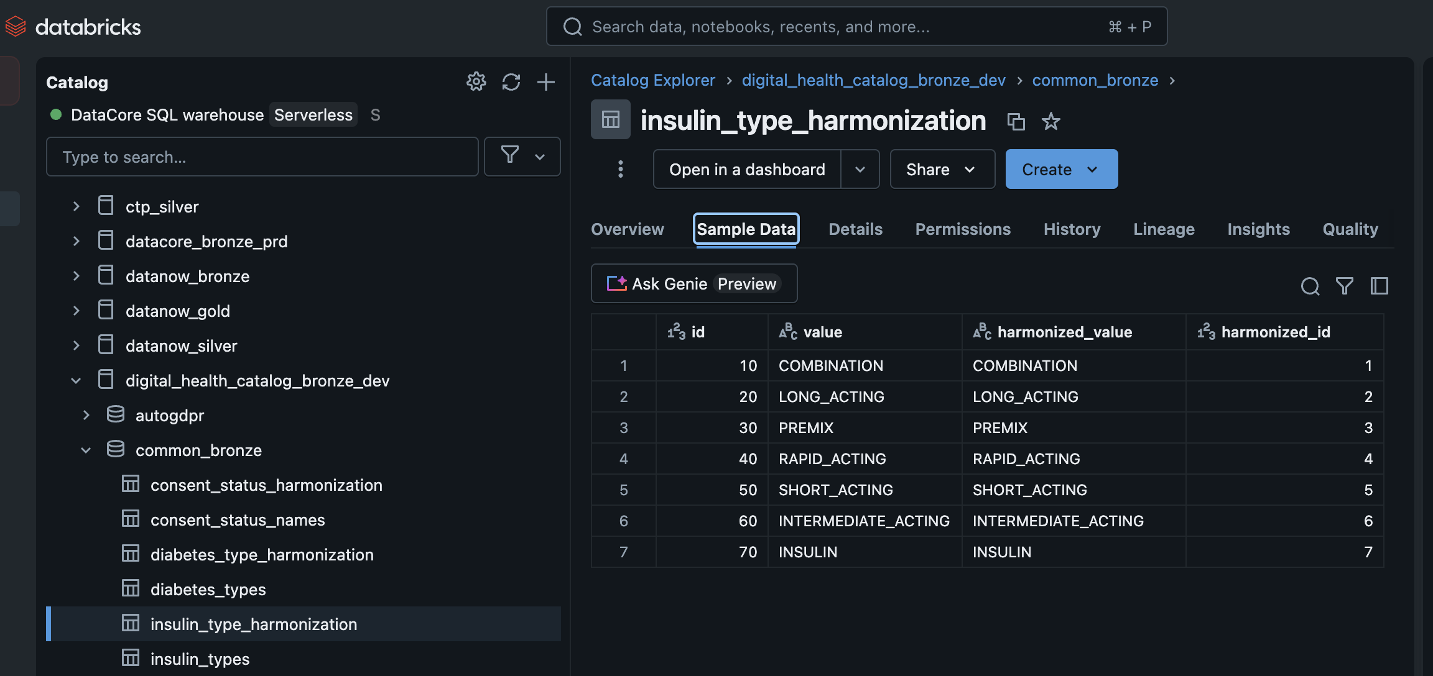Image resolution: width=1433 pixels, height=676 pixels.
Task: Click consent_status_harmonization table icon
Action: pos(131,484)
